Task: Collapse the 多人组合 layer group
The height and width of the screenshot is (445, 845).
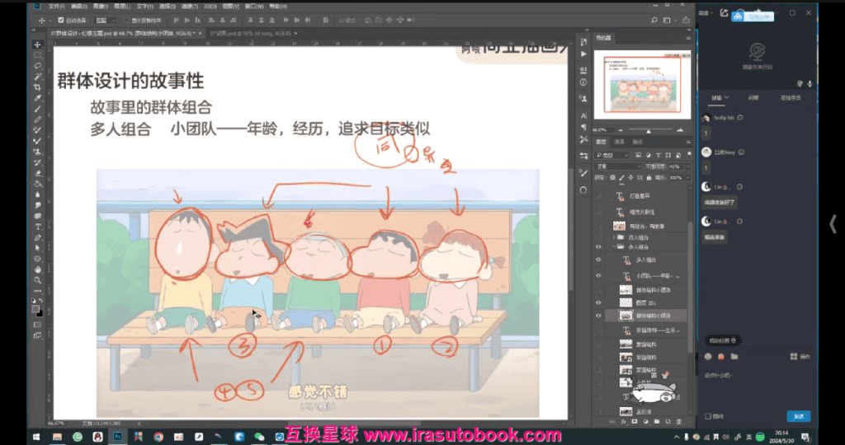Action: coord(614,247)
